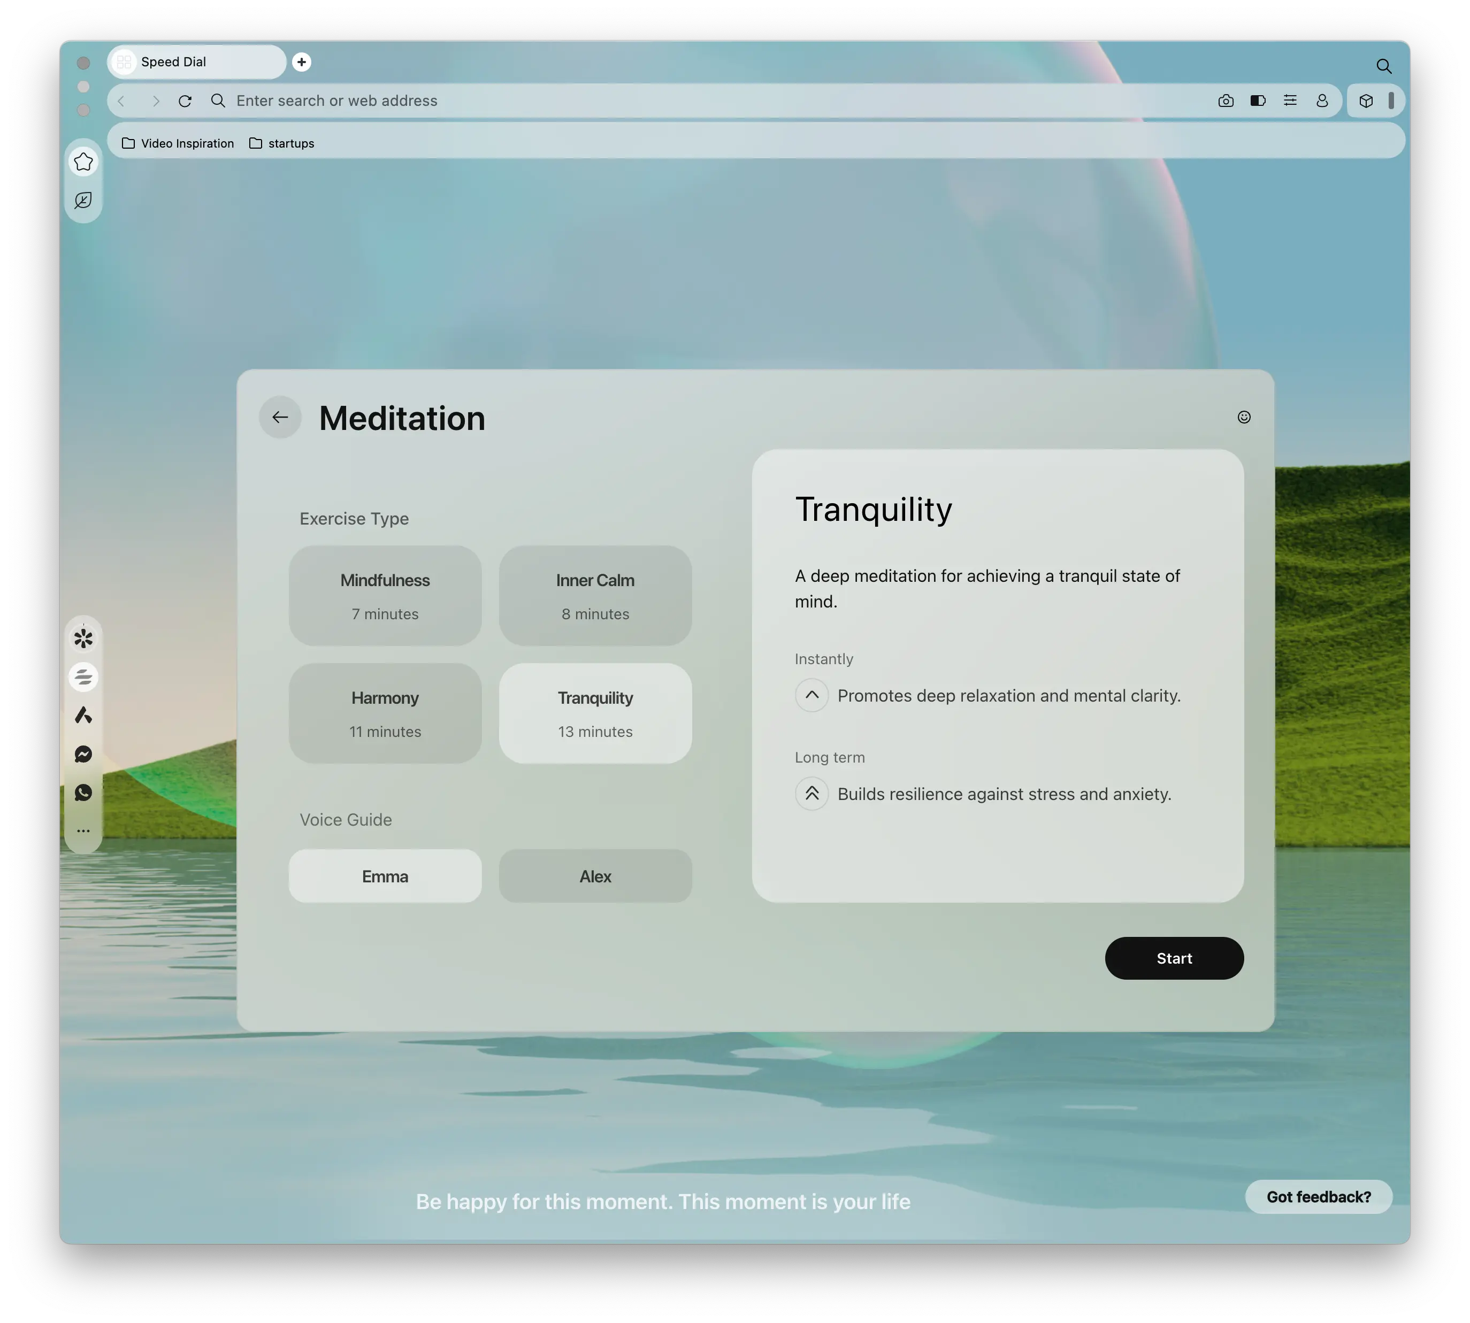The height and width of the screenshot is (1323, 1470).
Task: Click the Got feedback? button
Action: (x=1319, y=1197)
